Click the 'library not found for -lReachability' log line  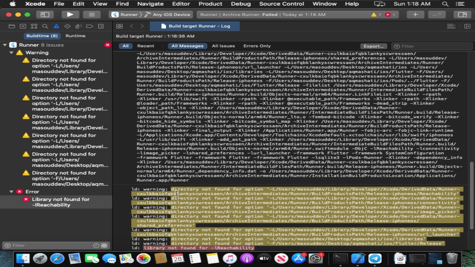point(199,248)
